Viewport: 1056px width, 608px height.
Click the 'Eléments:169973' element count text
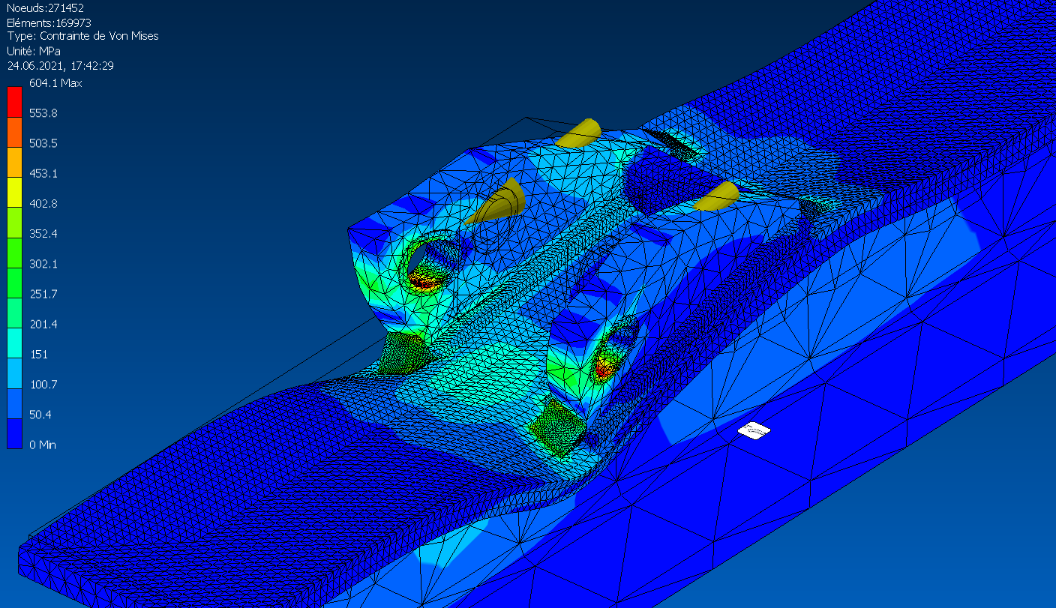tap(49, 22)
